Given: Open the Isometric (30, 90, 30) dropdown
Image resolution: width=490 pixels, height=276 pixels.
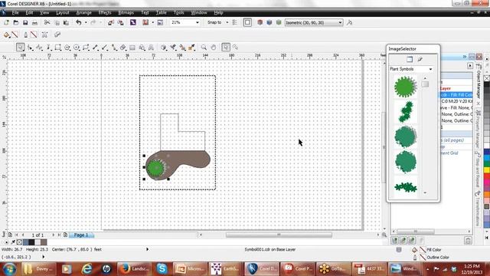Looking at the screenshot, I should 340,22.
